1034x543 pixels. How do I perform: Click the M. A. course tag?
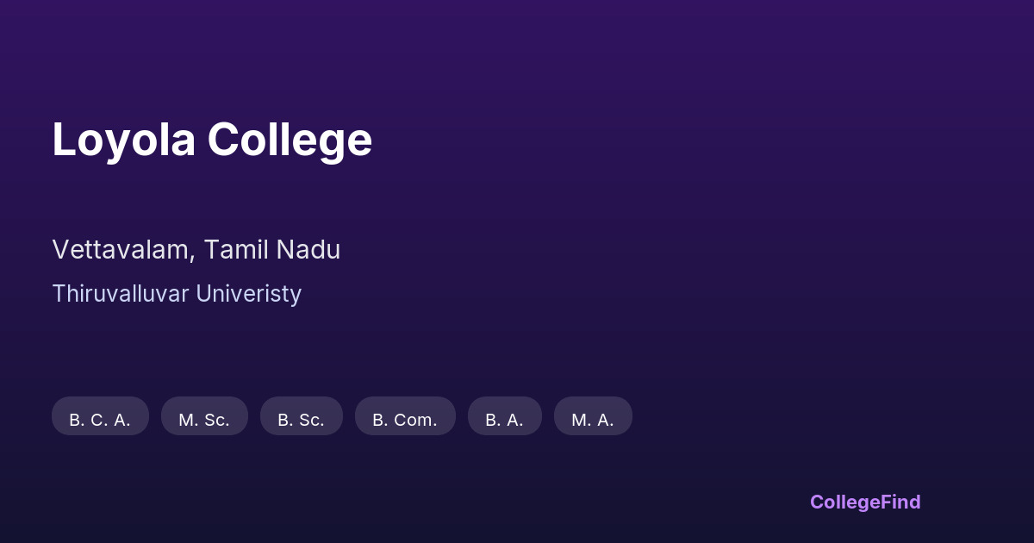tap(593, 416)
